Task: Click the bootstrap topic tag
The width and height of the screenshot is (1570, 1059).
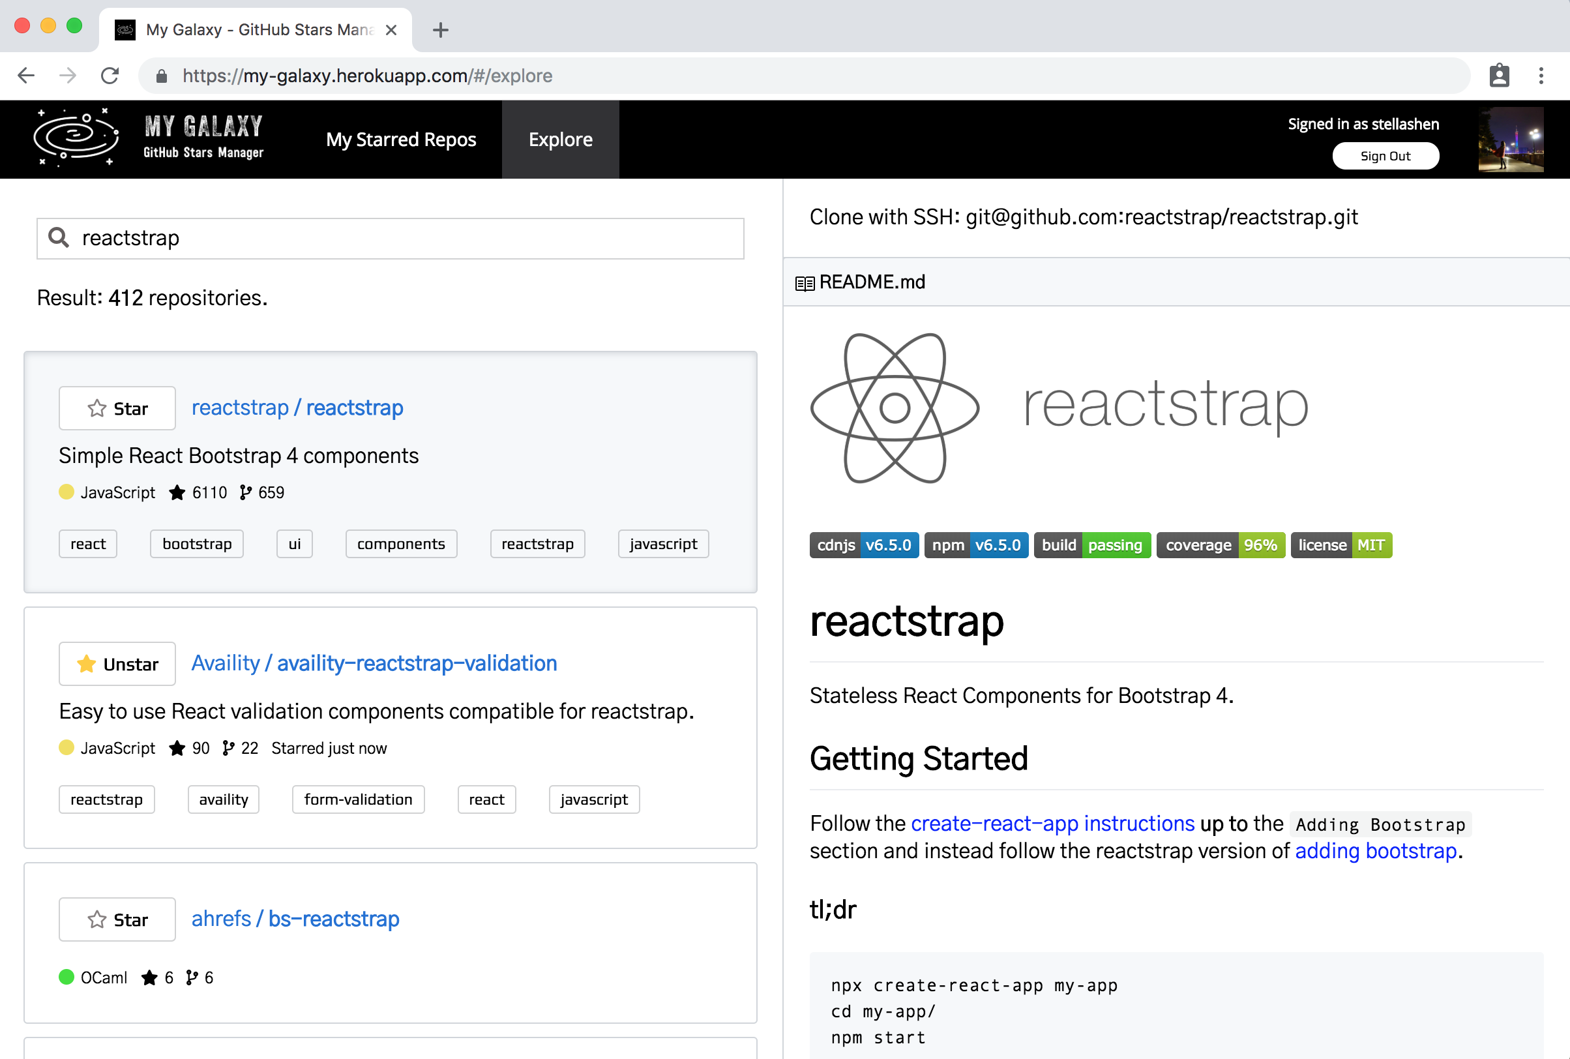Action: pyautogui.click(x=196, y=544)
